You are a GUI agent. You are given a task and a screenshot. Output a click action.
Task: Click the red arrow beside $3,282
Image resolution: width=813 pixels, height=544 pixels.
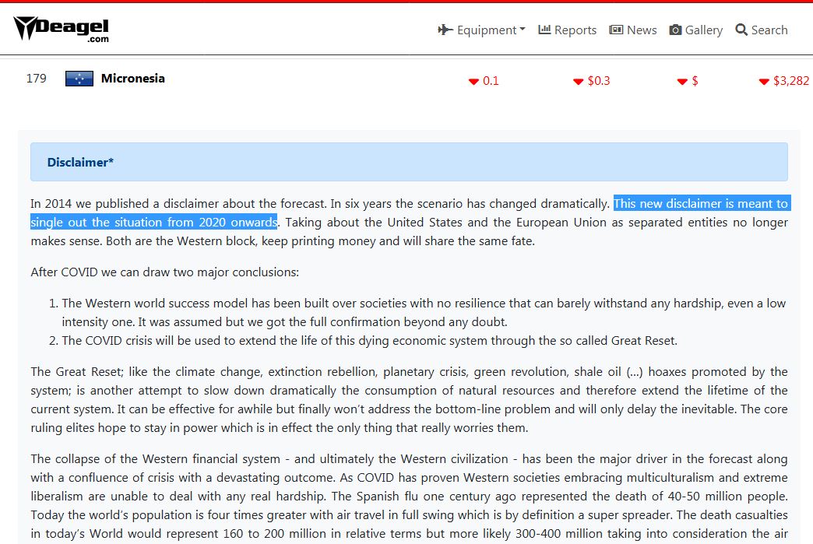coord(764,82)
